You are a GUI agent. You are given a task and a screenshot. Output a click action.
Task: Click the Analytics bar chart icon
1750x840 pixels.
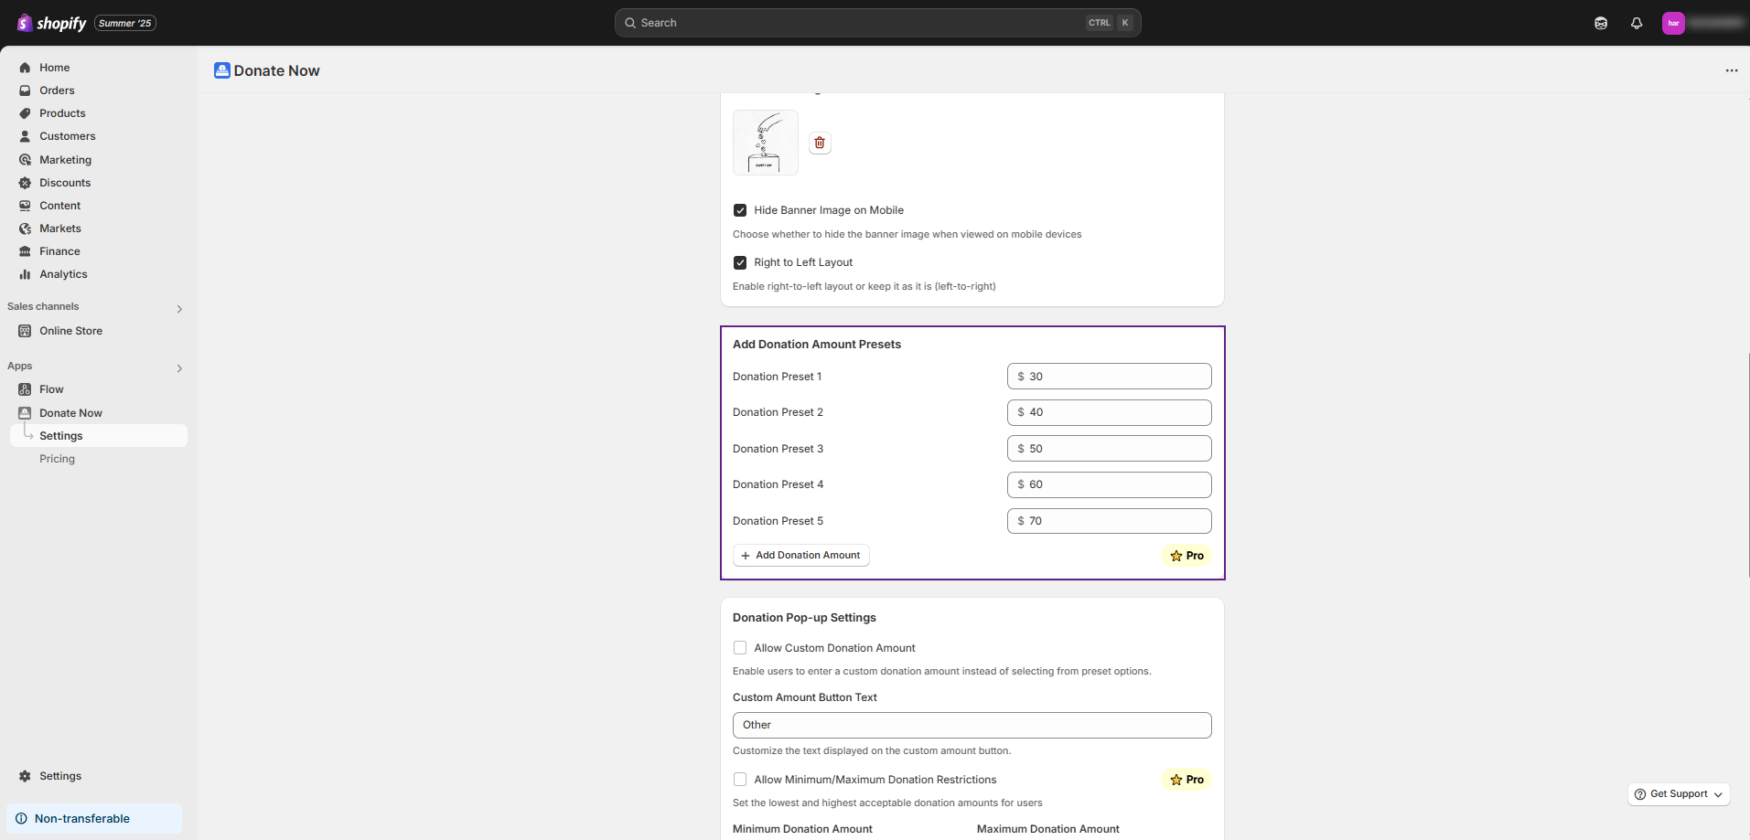tap(25, 274)
